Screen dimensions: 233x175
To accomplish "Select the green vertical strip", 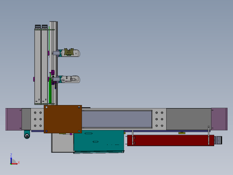I will point(50,91).
